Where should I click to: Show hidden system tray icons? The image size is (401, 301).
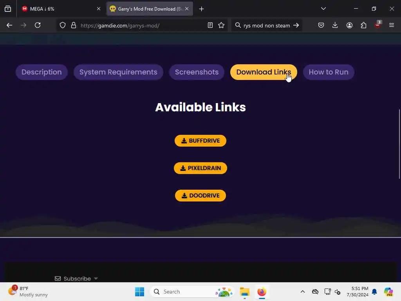point(303,292)
